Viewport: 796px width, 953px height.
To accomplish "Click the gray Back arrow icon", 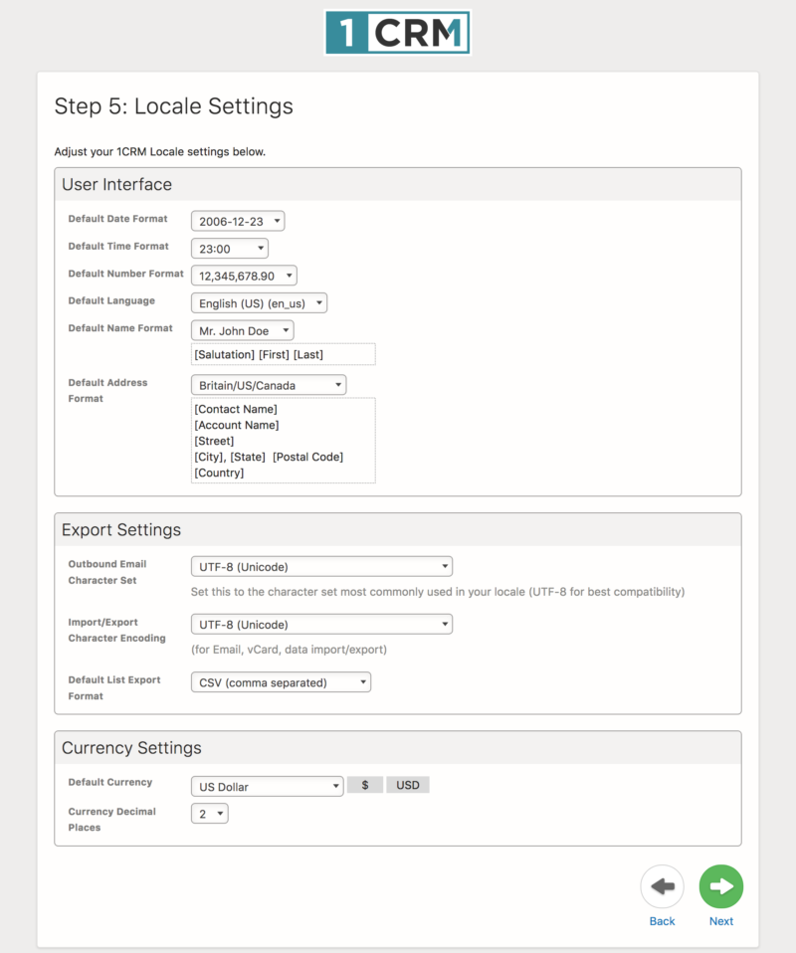I will pyautogui.click(x=662, y=886).
